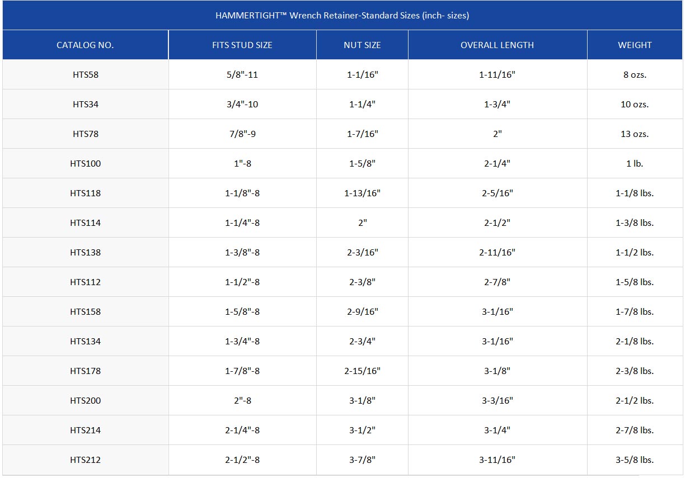Click stud size 2-1/4"-8
Viewport: 685px width, 478px height.
click(x=242, y=430)
